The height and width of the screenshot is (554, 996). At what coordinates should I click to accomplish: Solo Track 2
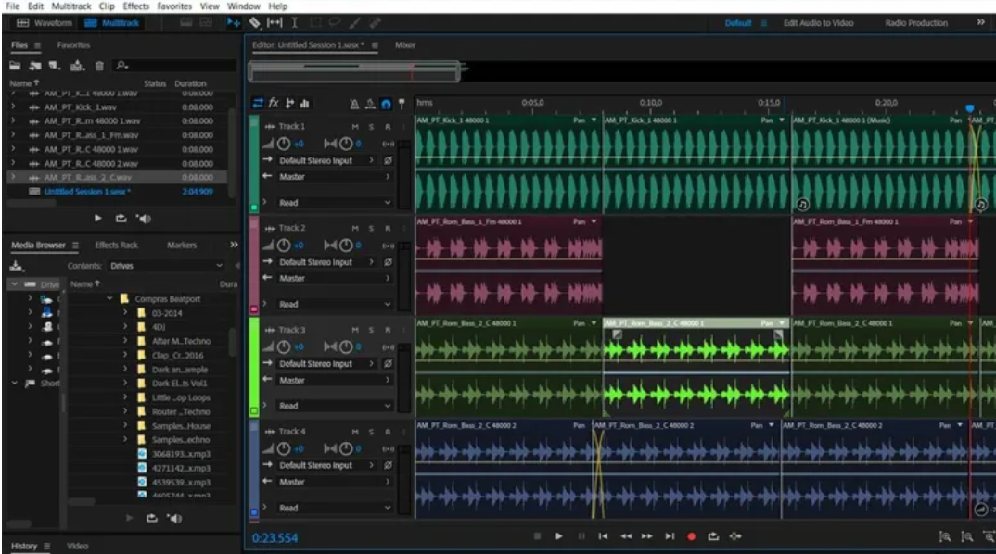pos(372,228)
